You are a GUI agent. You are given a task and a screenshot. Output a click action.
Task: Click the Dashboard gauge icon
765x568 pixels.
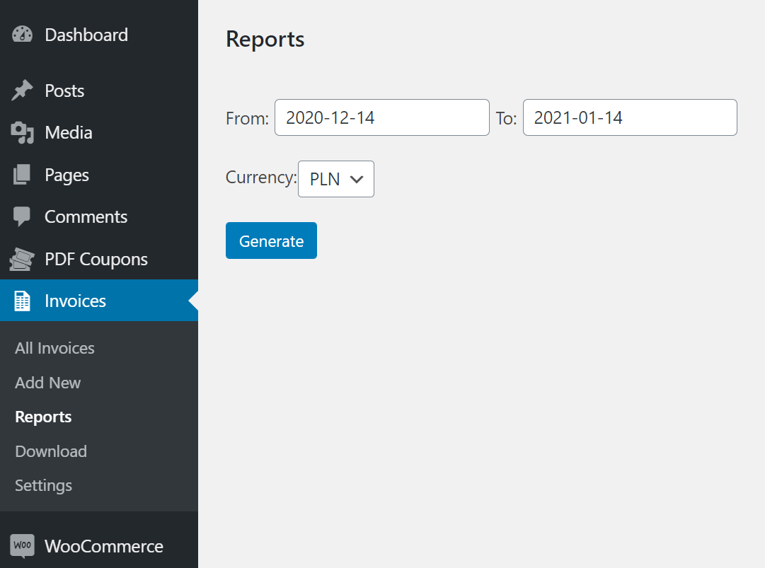22,35
